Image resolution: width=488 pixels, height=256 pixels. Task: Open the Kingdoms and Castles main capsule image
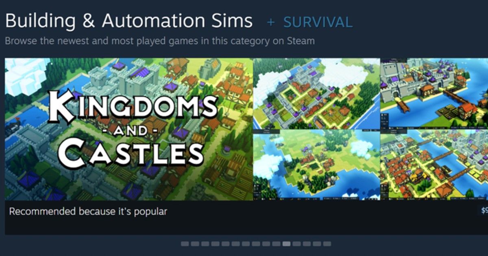pos(129,129)
